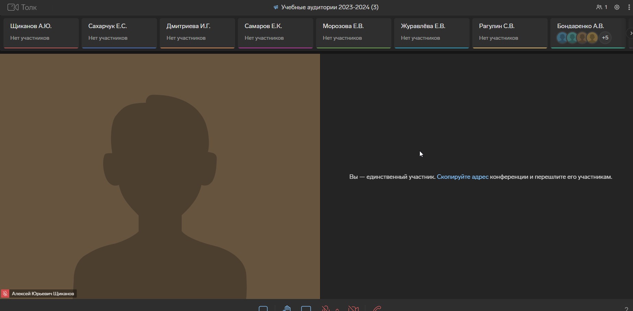Click the Скопируйте адрес link

point(462,177)
